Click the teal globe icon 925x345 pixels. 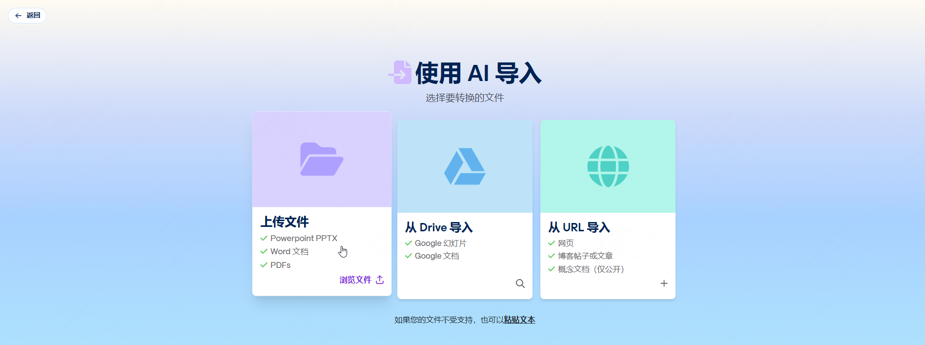click(x=608, y=166)
